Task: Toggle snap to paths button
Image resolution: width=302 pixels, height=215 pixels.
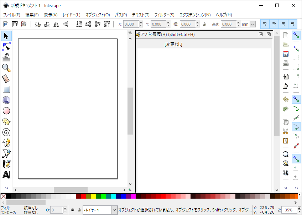Action: 296,109
